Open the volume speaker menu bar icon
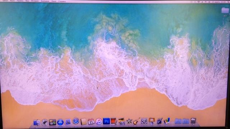230x129 pixels. (x=209, y=2)
